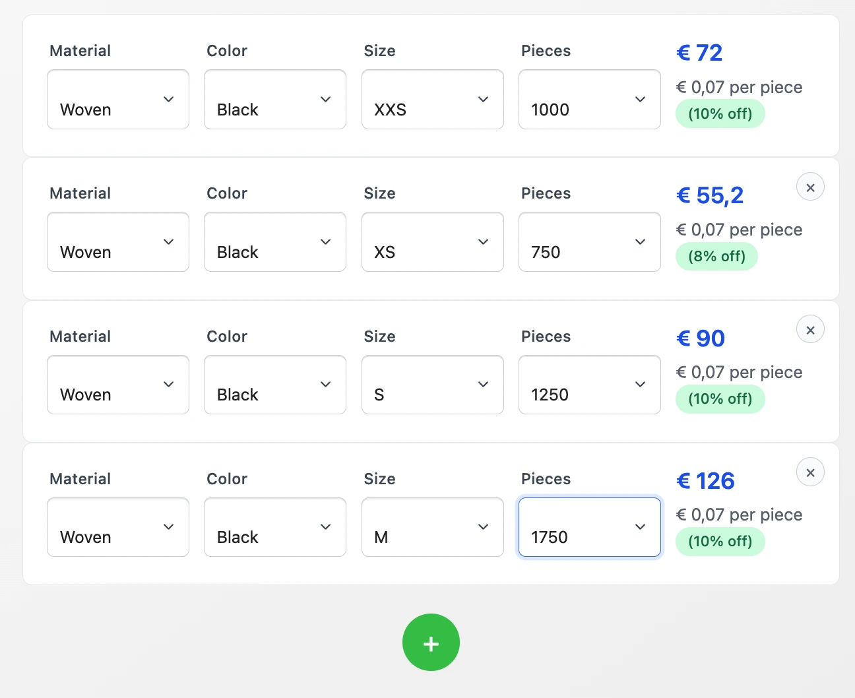This screenshot has width=855, height=698.
Task: Click the (10% off) badge under € 90
Action: pos(720,399)
